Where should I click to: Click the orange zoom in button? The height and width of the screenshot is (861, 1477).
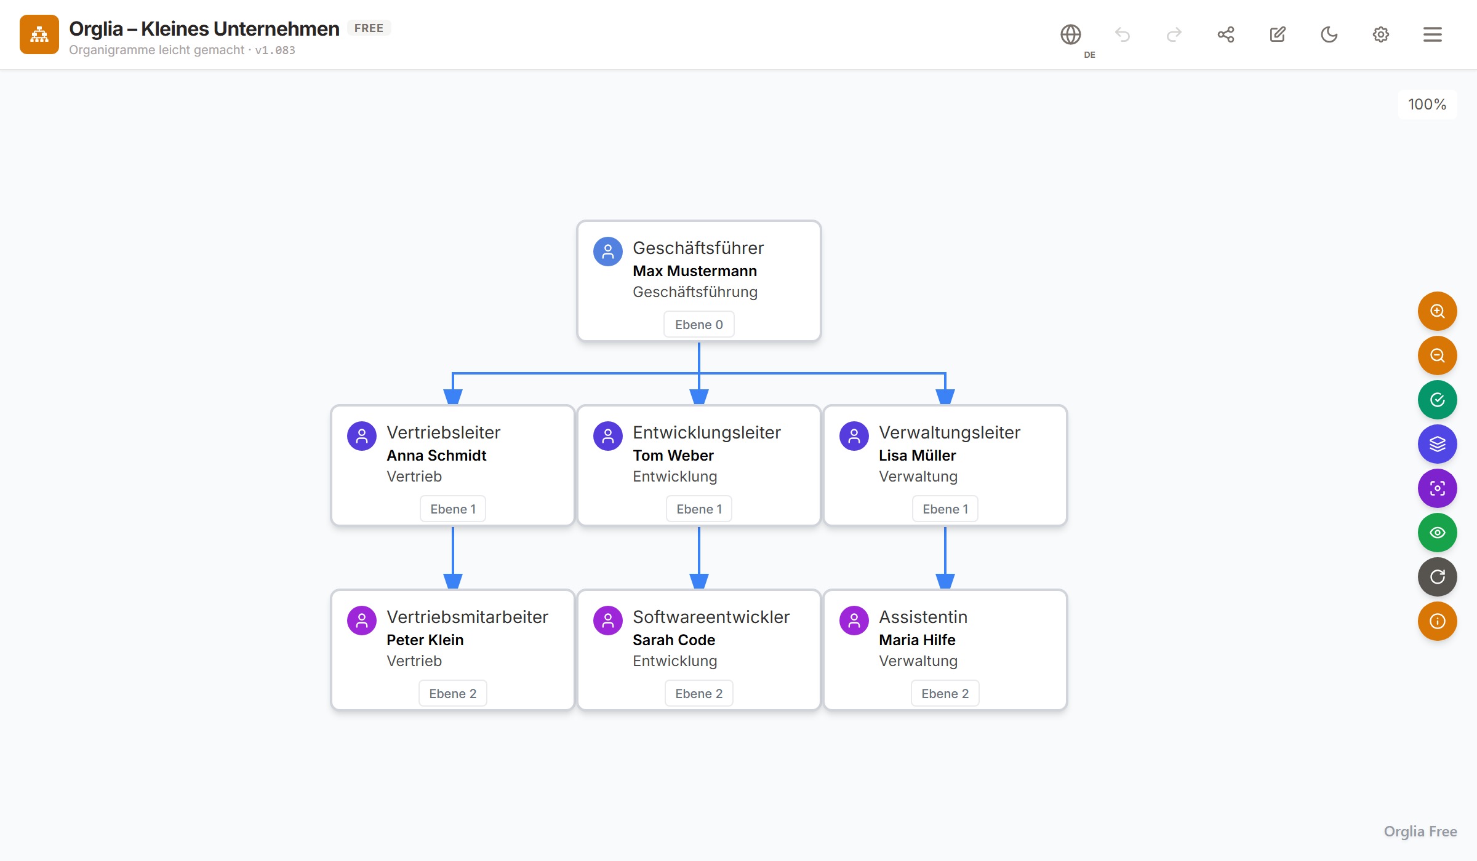coord(1438,311)
